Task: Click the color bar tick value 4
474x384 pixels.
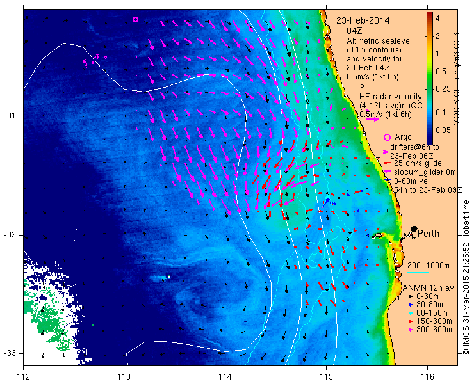Action: 437,19
